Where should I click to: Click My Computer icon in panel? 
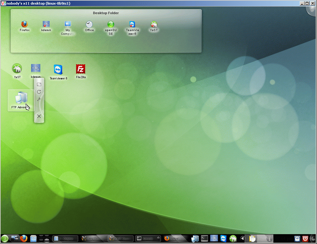pos(195,239)
